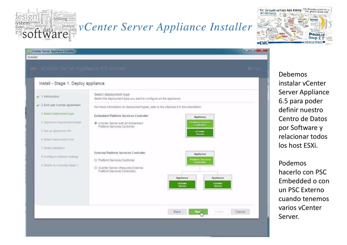This screenshot has width=347, height=245.
Task: Select step 9 Ready to complete stage 1
Action: point(60,165)
